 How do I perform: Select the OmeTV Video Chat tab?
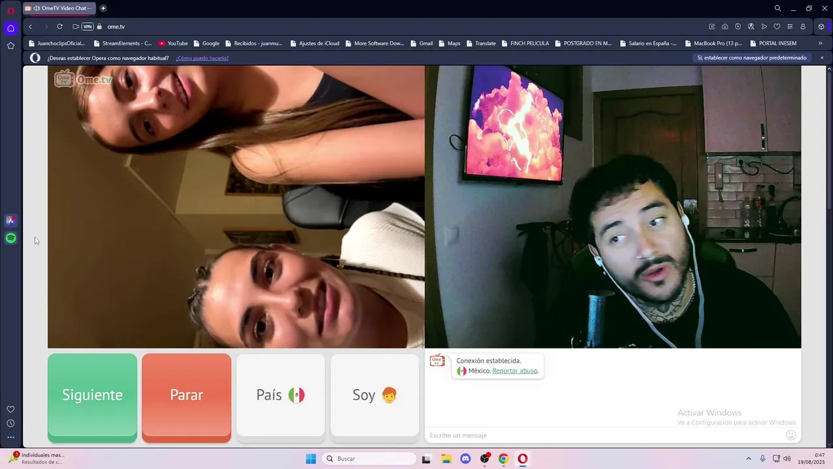coord(59,8)
